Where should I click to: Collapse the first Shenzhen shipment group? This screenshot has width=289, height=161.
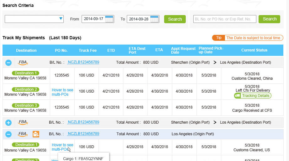coord(8,63)
